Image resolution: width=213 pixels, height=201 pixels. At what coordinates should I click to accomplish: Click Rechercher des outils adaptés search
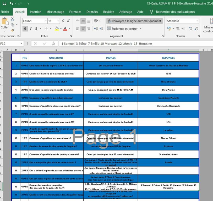(175, 12)
